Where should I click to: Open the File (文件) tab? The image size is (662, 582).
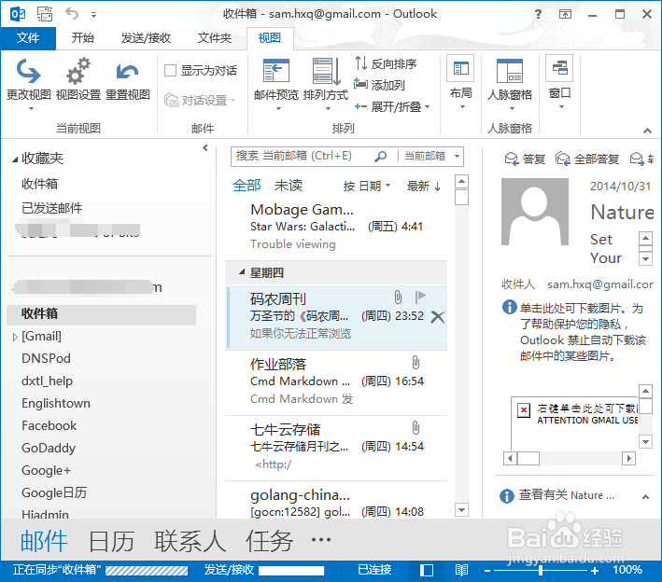28,38
